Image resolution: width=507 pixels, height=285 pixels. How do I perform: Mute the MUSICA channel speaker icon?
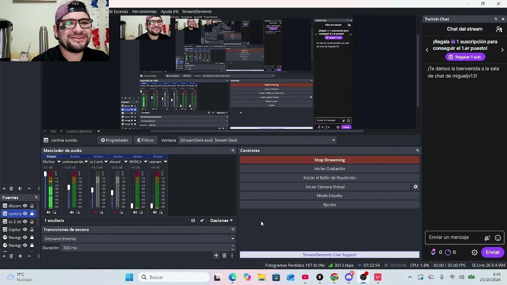135,213
